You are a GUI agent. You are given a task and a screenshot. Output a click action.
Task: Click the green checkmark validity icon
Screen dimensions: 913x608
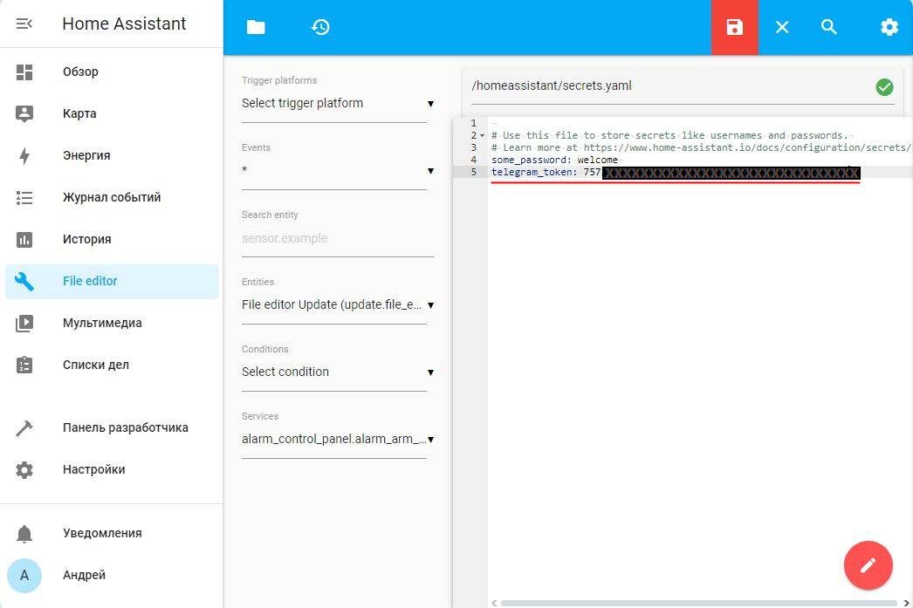tap(884, 87)
